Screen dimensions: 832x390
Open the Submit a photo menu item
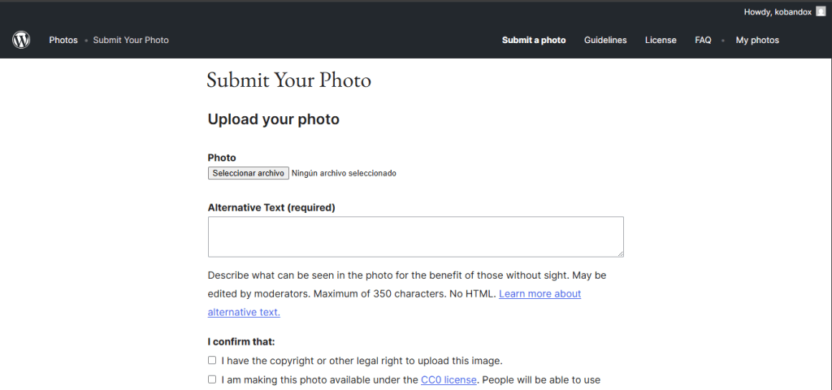534,40
